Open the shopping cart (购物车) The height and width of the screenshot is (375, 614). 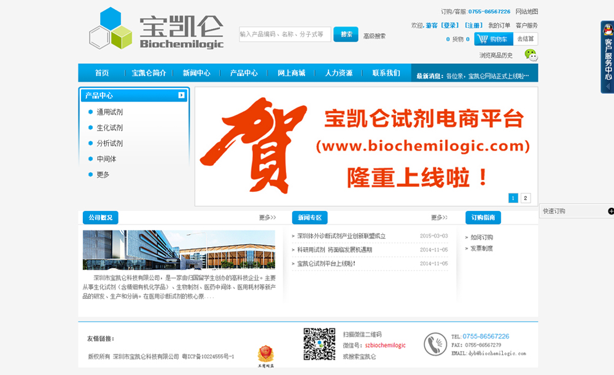[494, 39]
